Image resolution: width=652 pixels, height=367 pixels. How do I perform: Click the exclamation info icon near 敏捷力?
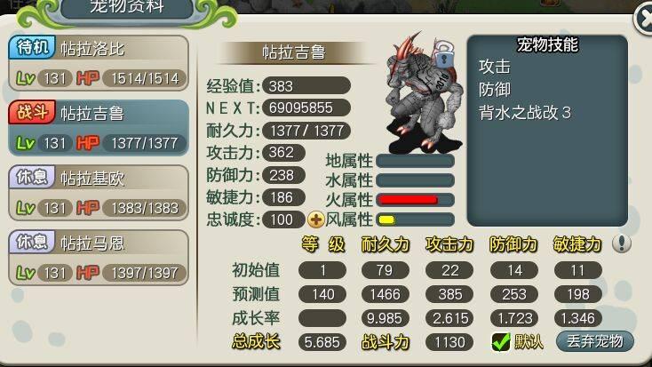point(621,243)
